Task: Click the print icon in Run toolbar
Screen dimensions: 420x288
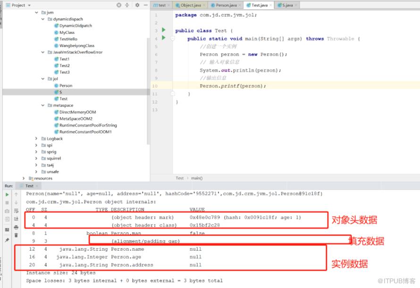Action: (16, 228)
